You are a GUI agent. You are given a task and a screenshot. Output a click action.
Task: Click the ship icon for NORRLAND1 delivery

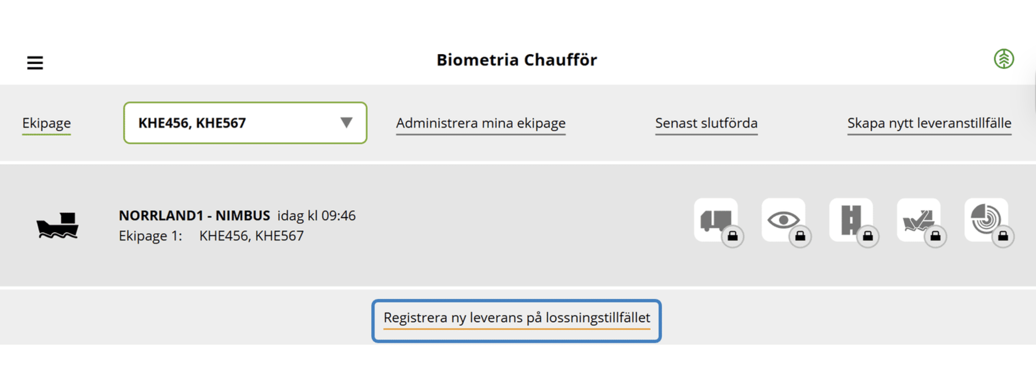click(x=58, y=225)
